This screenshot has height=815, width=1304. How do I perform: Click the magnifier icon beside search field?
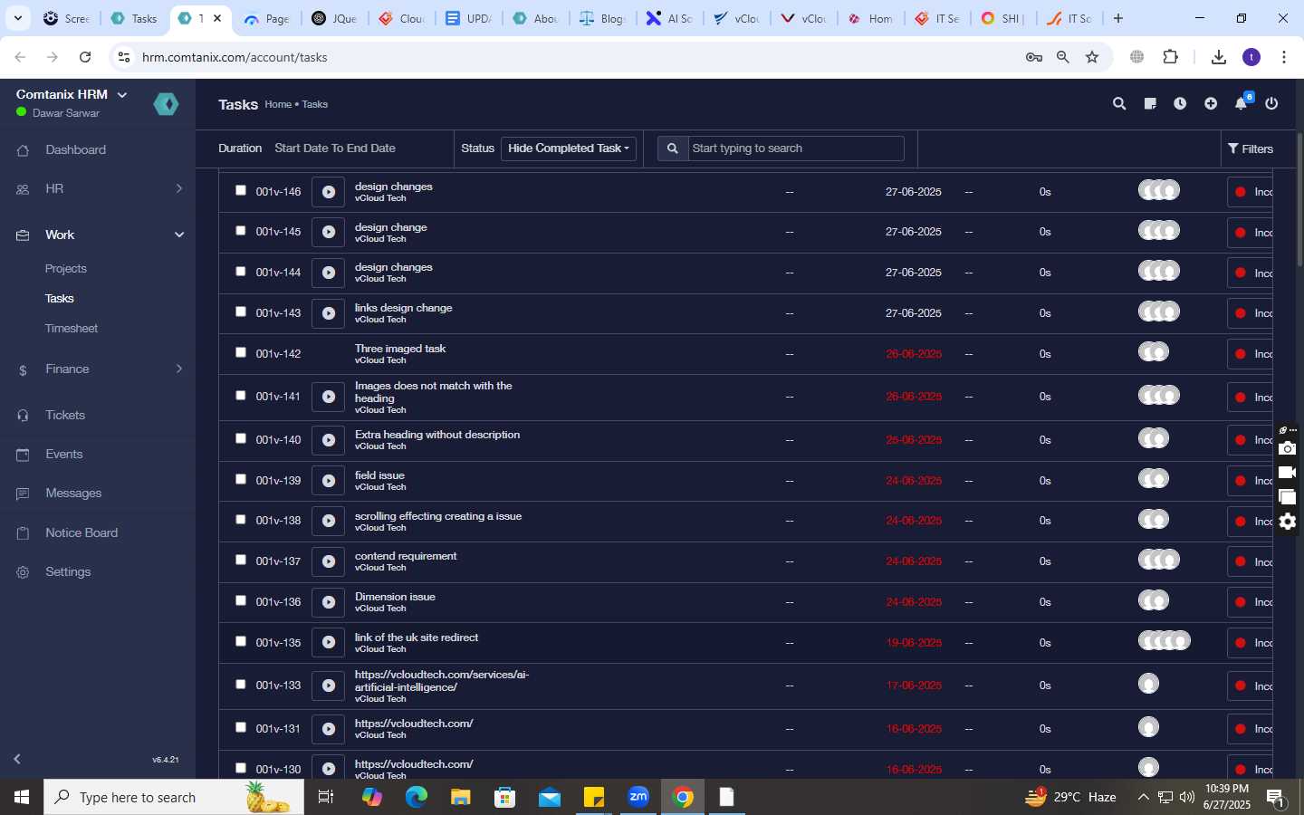coord(672,149)
